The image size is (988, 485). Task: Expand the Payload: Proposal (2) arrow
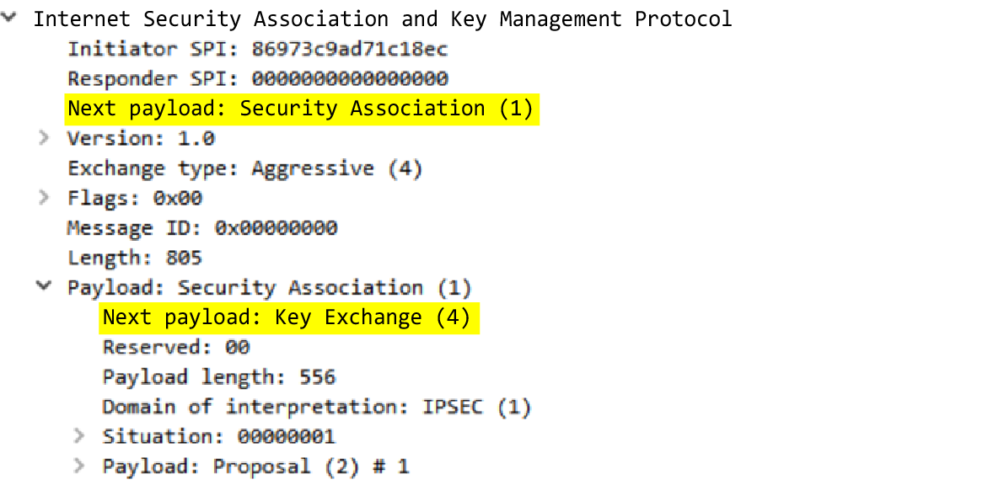click(x=79, y=466)
